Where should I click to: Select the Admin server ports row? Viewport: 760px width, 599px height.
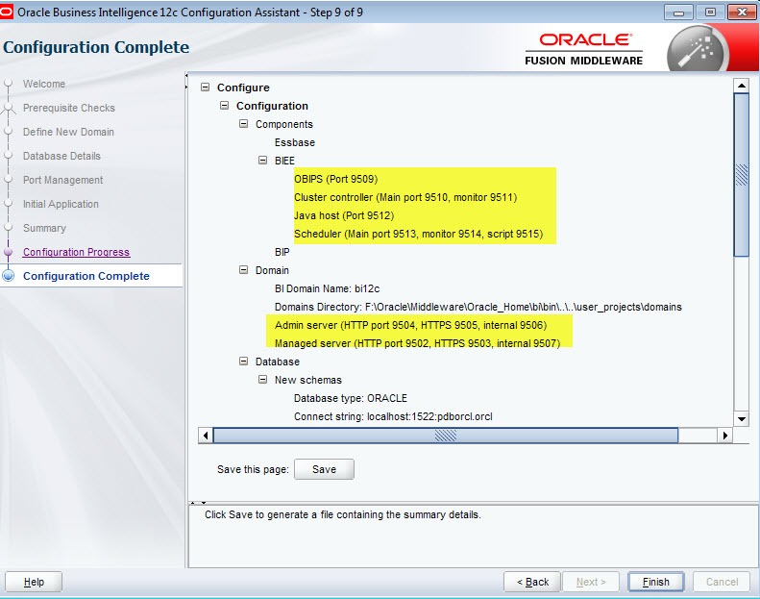pyautogui.click(x=410, y=324)
